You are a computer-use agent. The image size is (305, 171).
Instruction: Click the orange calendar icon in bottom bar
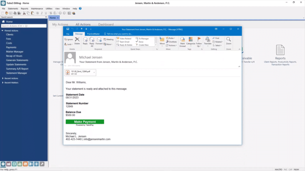point(25,164)
